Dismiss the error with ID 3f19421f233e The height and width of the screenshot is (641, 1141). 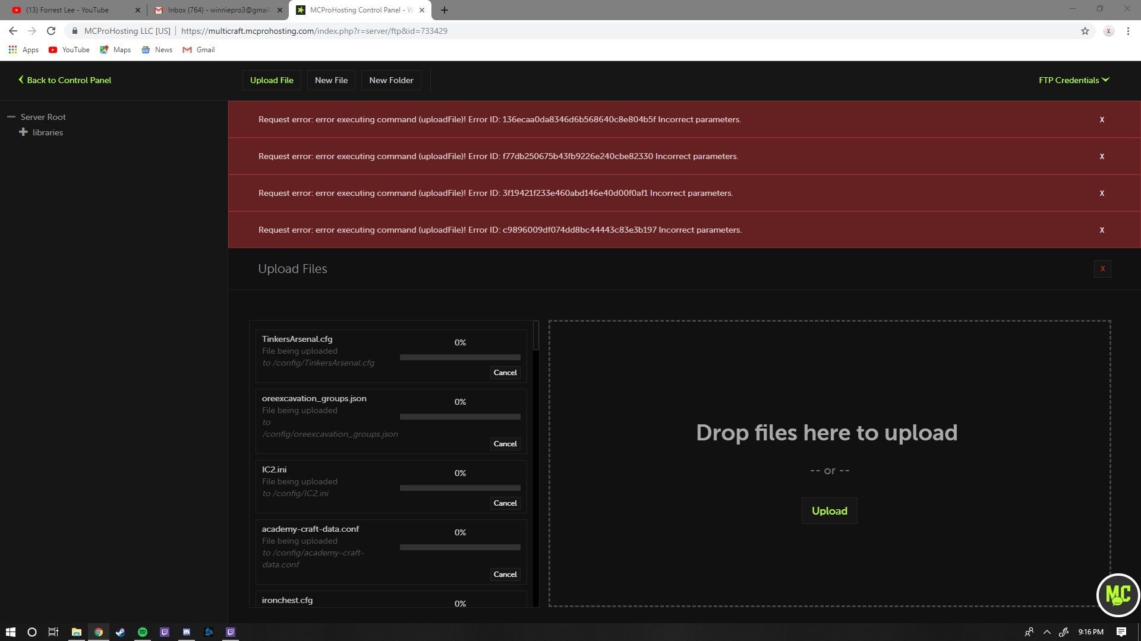click(x=1102, y=193)
